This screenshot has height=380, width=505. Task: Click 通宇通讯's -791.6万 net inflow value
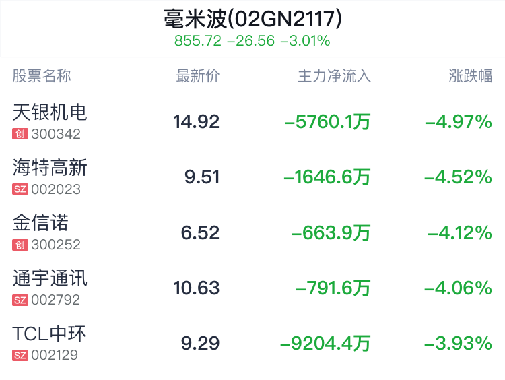click(333, 288)
